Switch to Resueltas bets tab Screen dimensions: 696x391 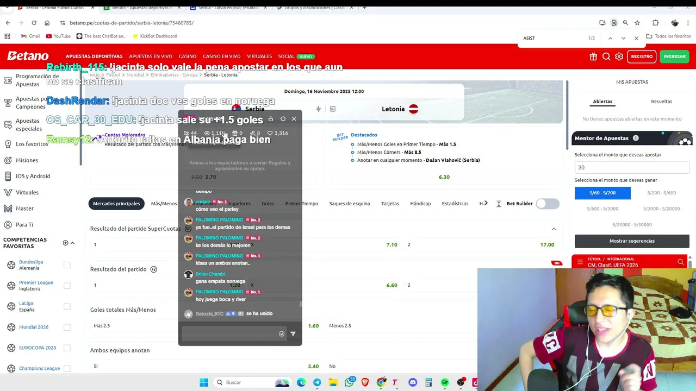[x=661, y=102]
